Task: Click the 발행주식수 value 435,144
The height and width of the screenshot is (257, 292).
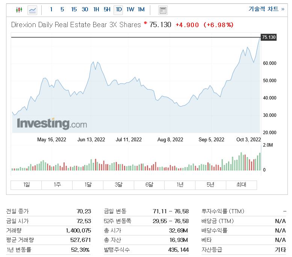Action: point(179,250)
